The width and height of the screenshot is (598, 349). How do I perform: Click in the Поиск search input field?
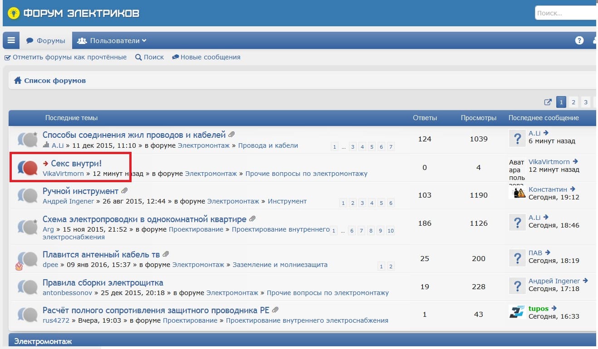tap(565, 13)
